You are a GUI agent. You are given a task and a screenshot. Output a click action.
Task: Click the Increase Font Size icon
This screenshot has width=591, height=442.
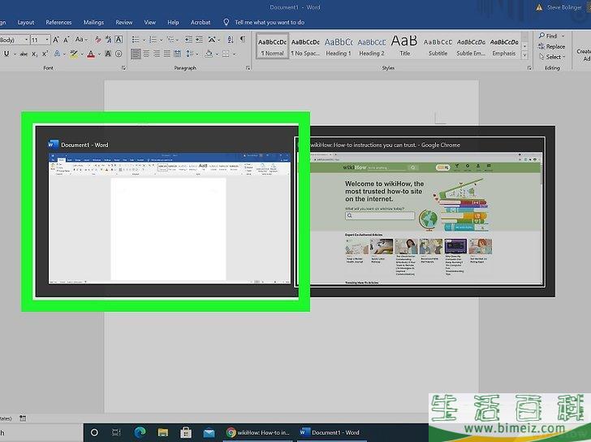56,40
